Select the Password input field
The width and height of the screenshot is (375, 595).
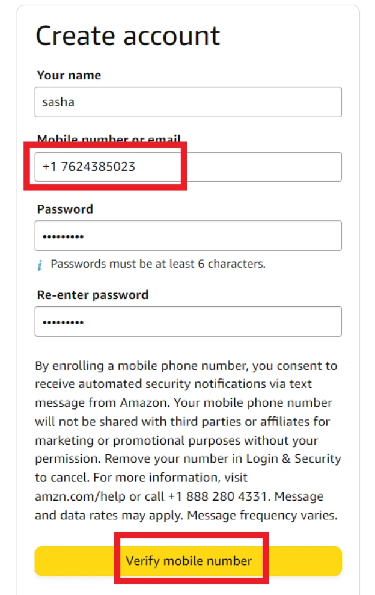pyautogui.click(x=188, y=236)
